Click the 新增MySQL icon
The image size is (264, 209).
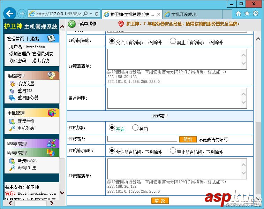(x=12, y=161)
